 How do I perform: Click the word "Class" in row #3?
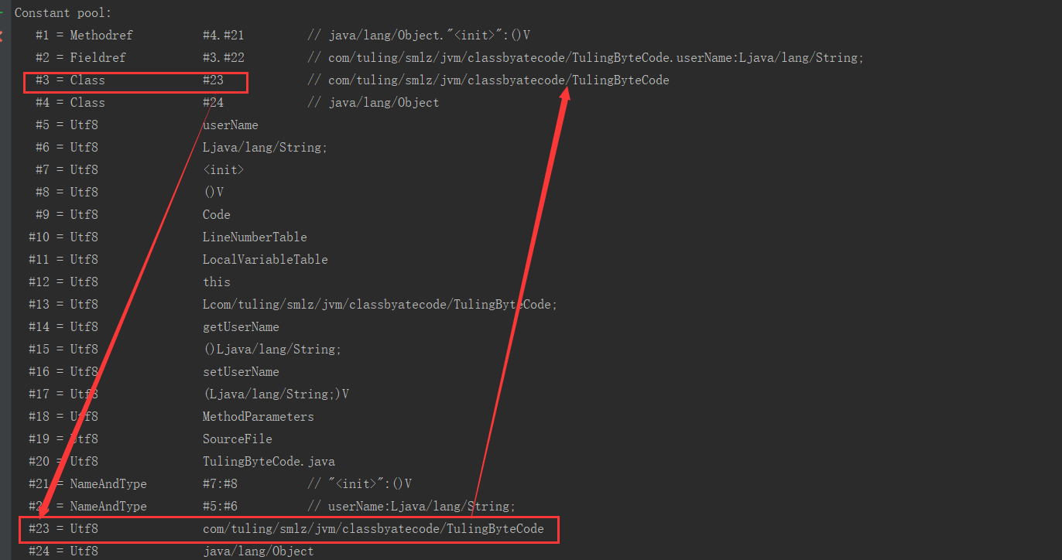tap(87, 80)
